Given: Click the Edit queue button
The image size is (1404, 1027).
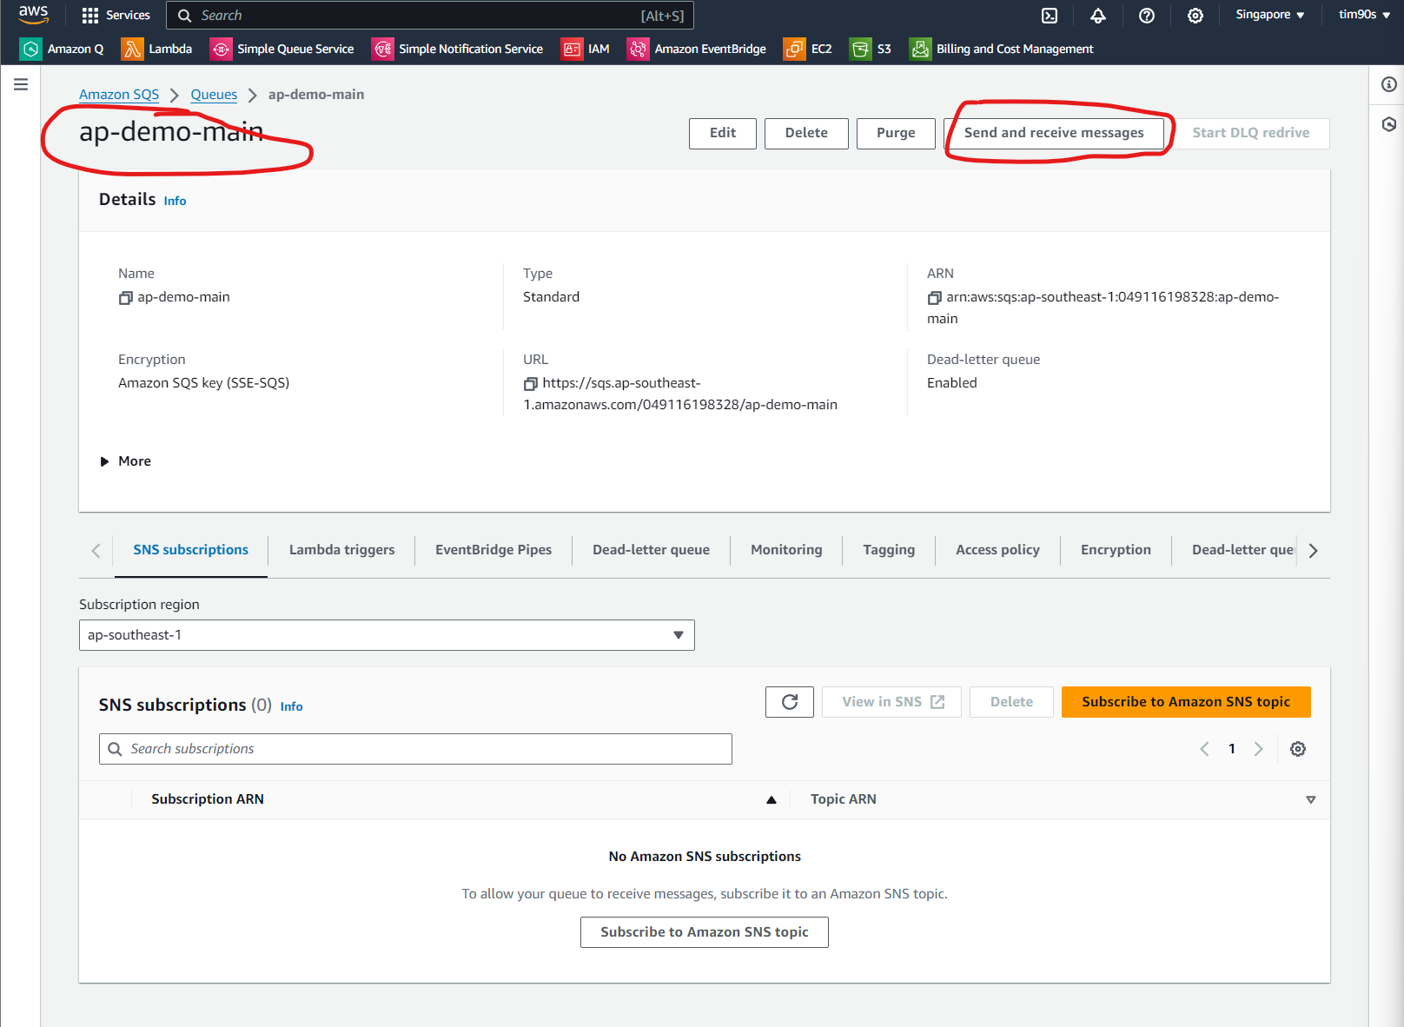Looking at the screenshot, I should 723,133.
